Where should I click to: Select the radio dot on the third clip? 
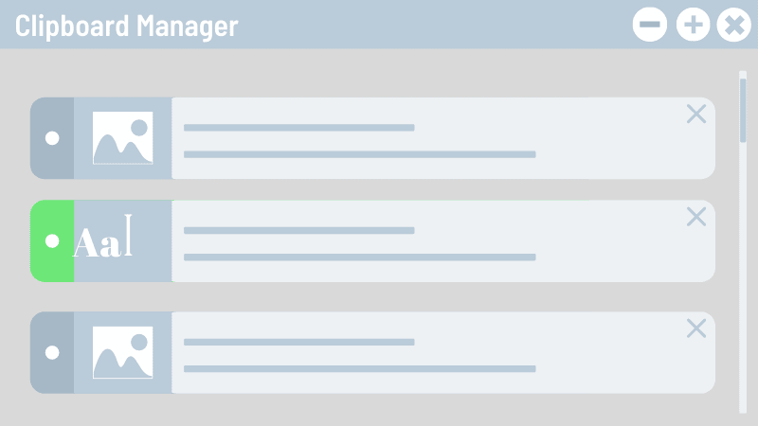(52, 352)
